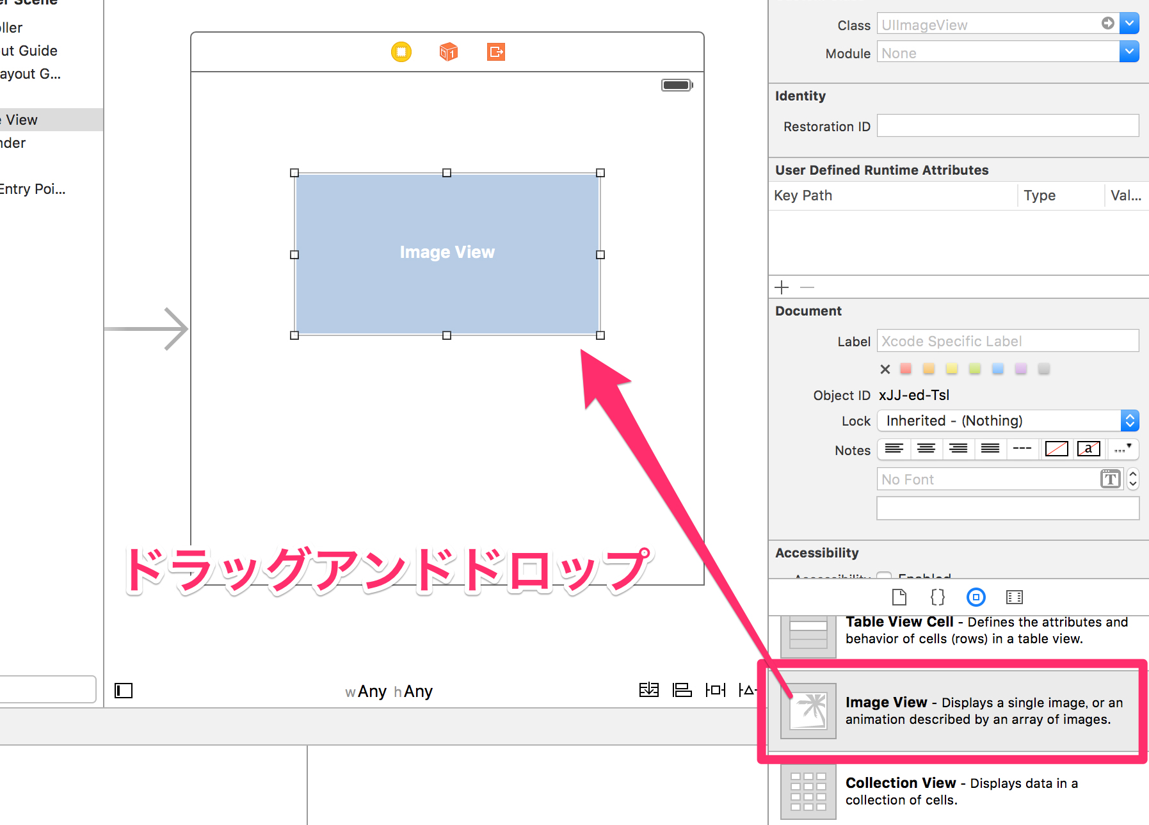Click the Resolve Auto Layout Issues icon
1149x825 pixels.
click(748, 690)
